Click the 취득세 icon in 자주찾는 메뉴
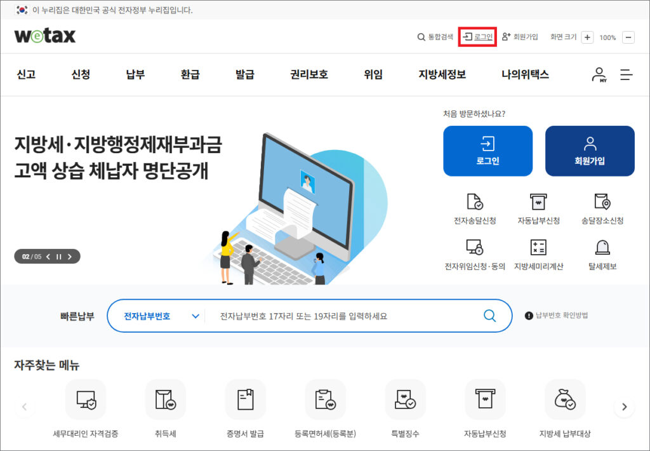This screenshot has height=451, width=650. [165, 400]
